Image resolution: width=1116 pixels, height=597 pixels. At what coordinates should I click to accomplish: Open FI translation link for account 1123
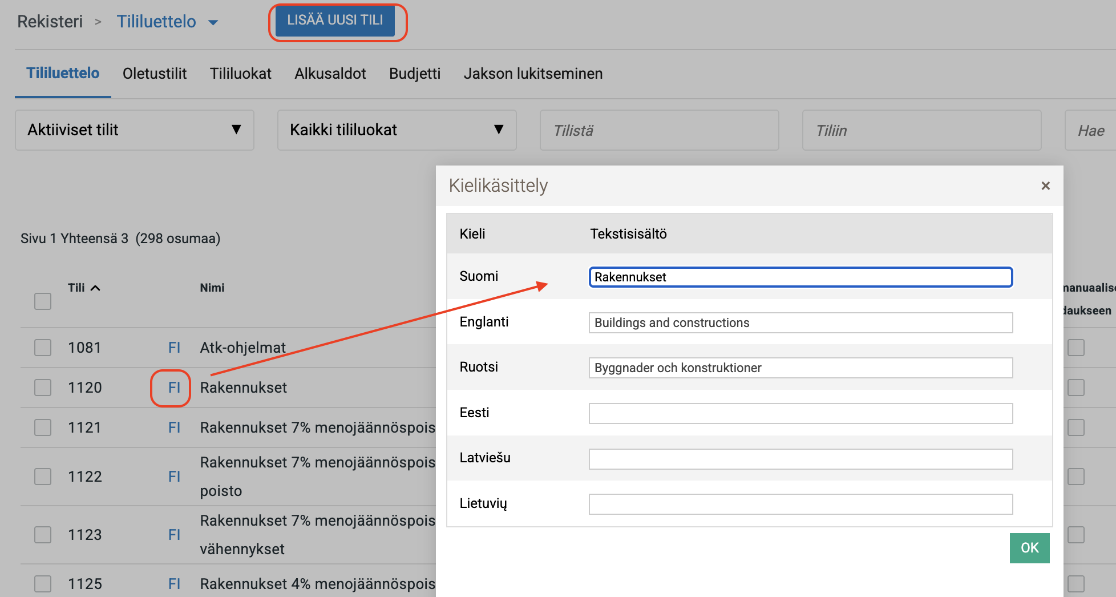pos(174,535)
